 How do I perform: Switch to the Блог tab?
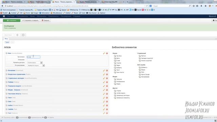pyautogui.click(x=6, y=39)
